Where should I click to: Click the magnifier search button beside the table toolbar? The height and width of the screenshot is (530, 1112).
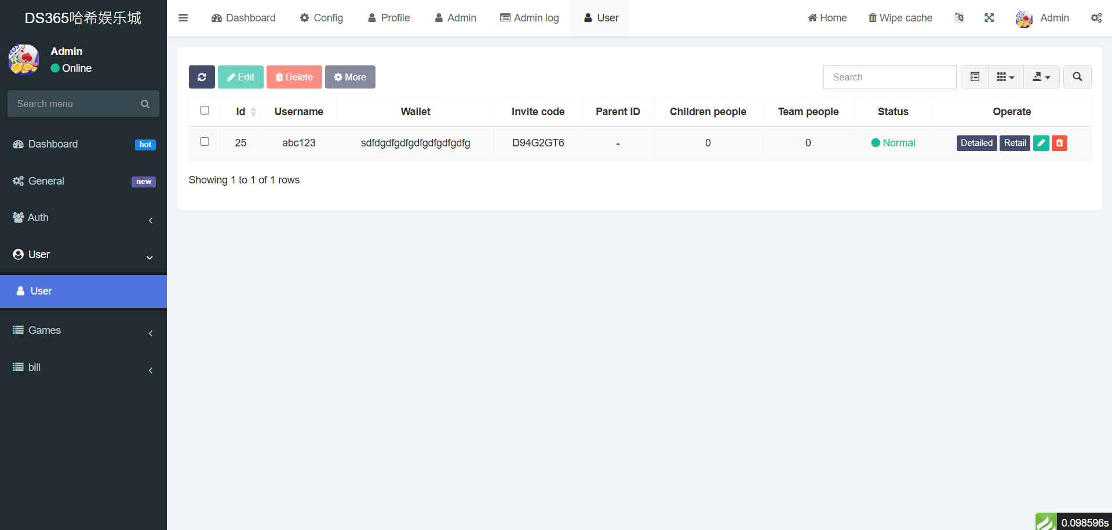pyautogui.click(x=1077, y=77)
